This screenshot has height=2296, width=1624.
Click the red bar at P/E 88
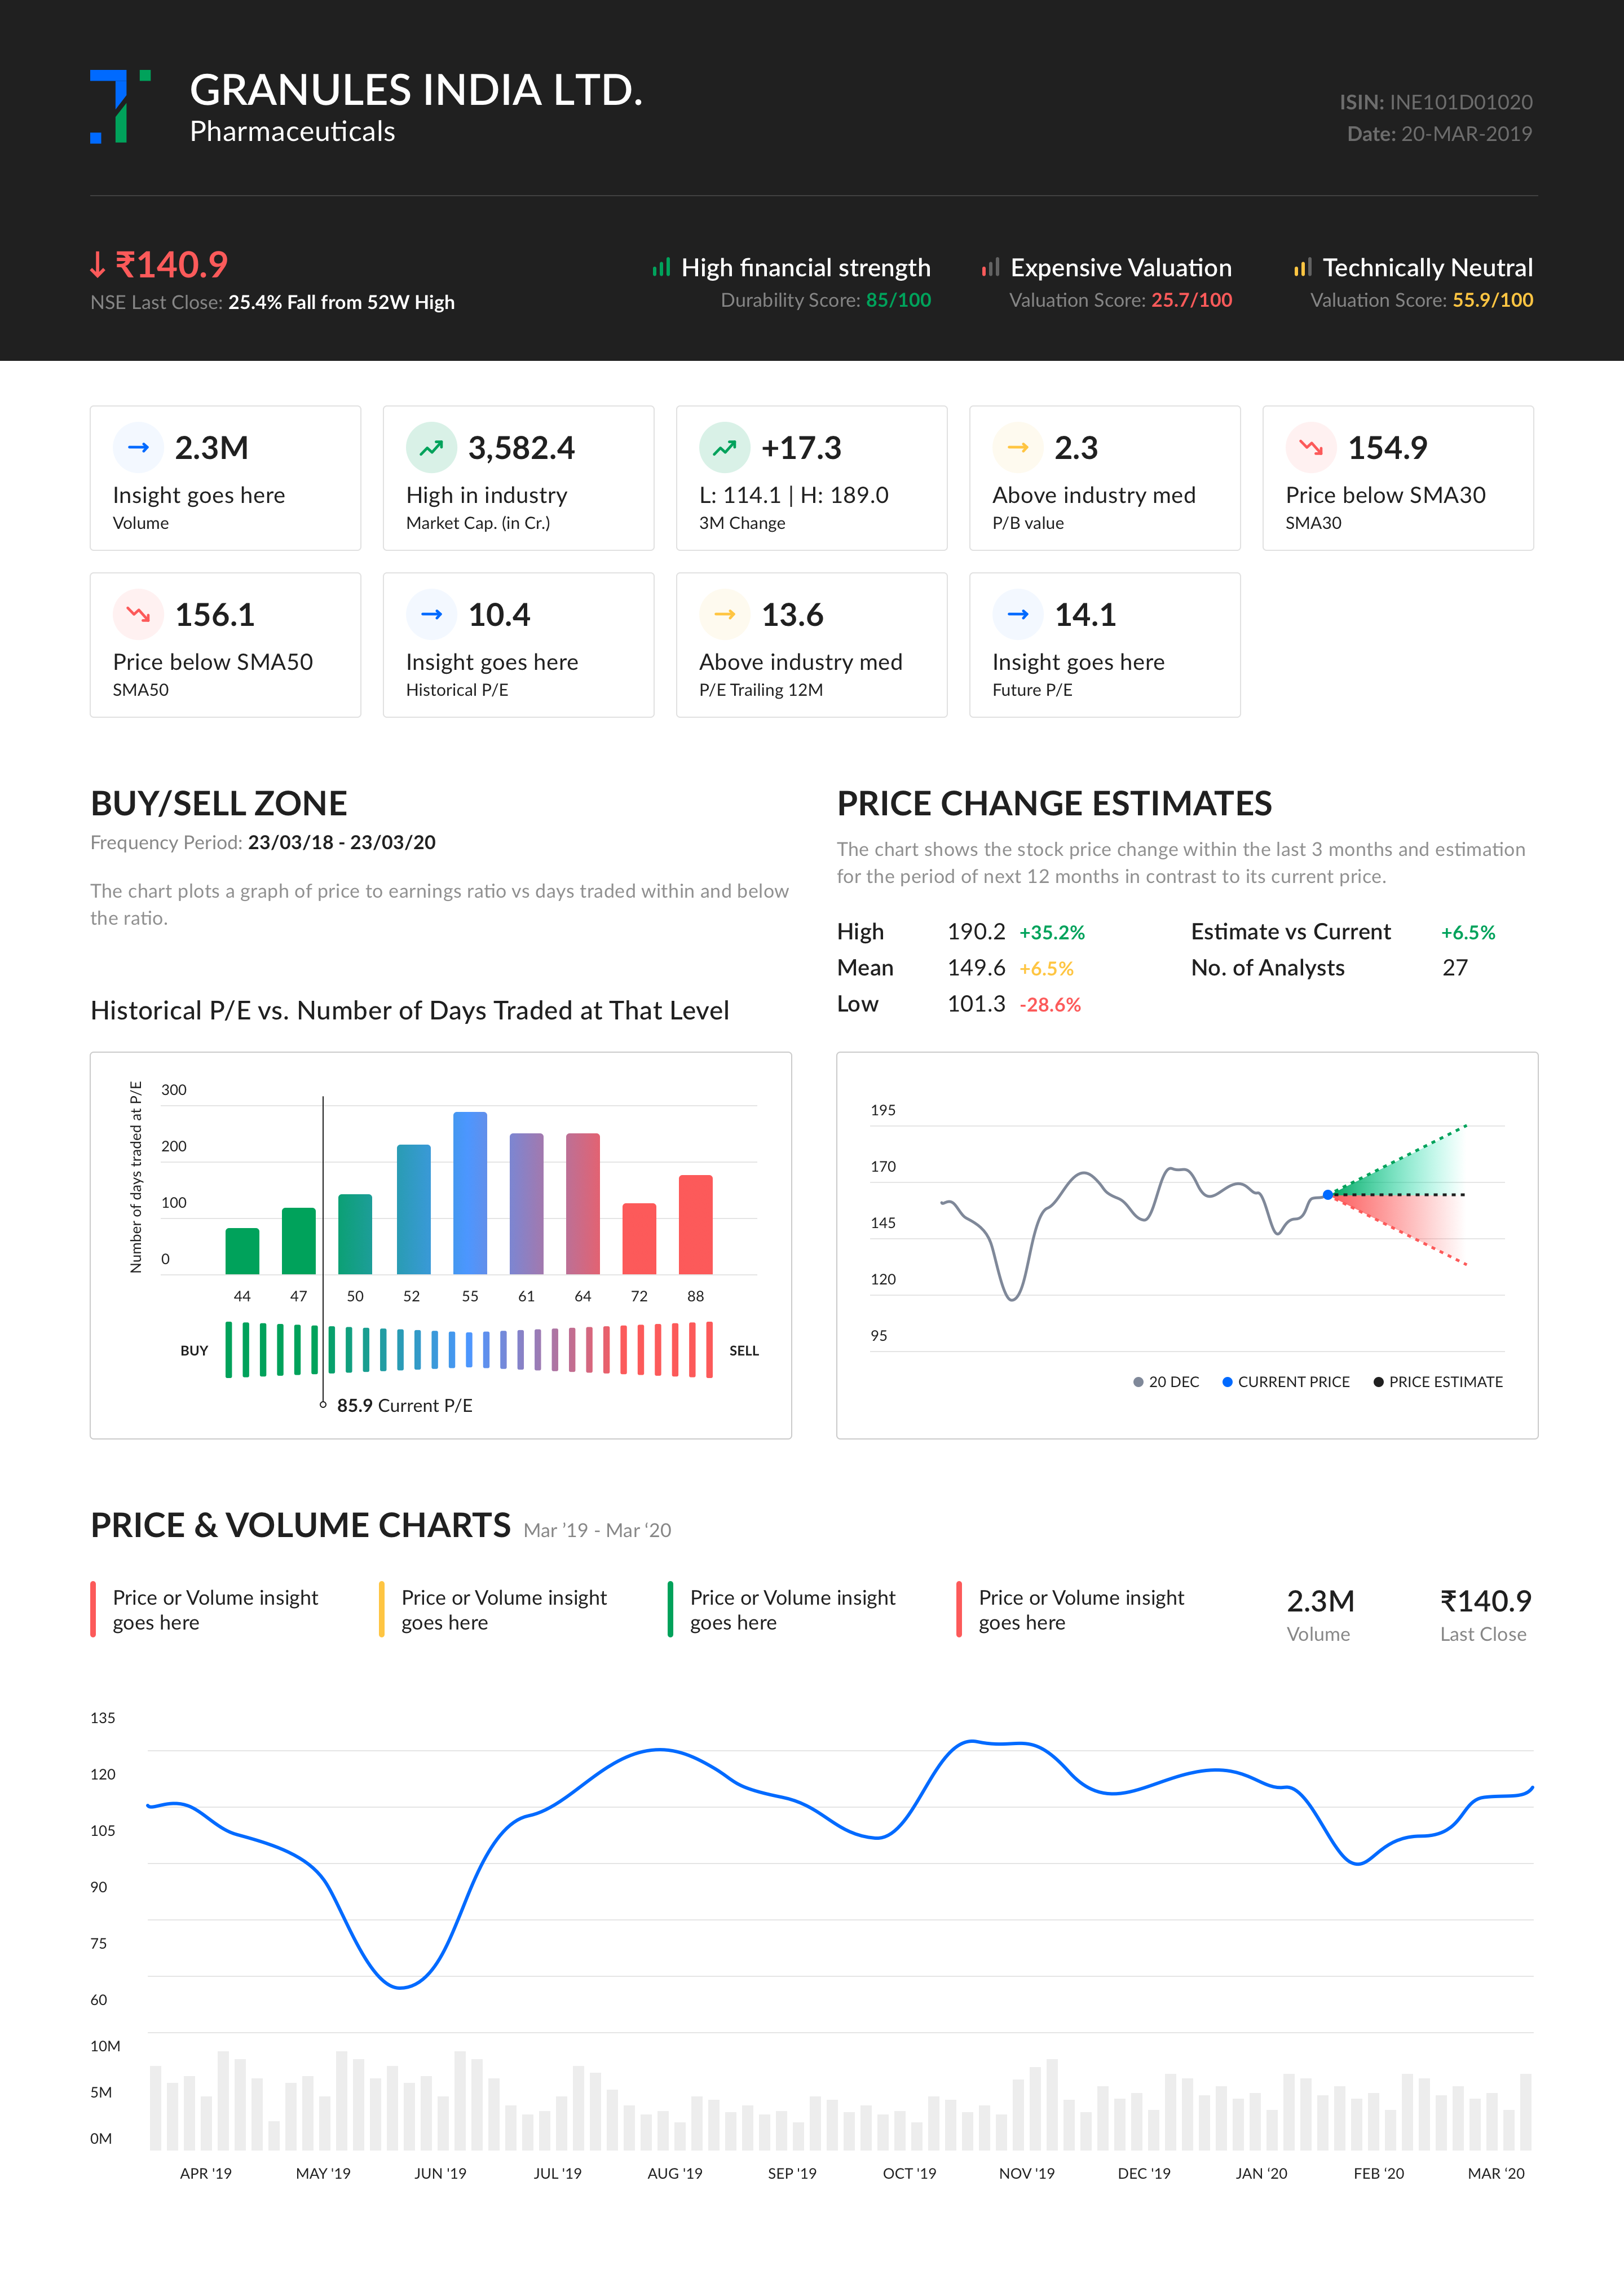tap(696, 1225)
